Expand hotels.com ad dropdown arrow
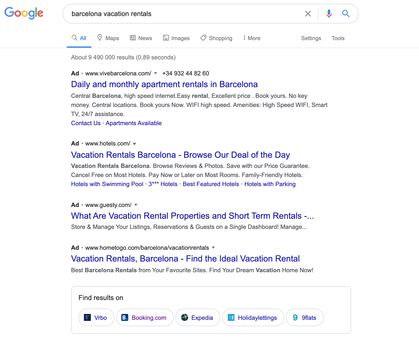The image size is (419, 338). [x=134, y=144]
